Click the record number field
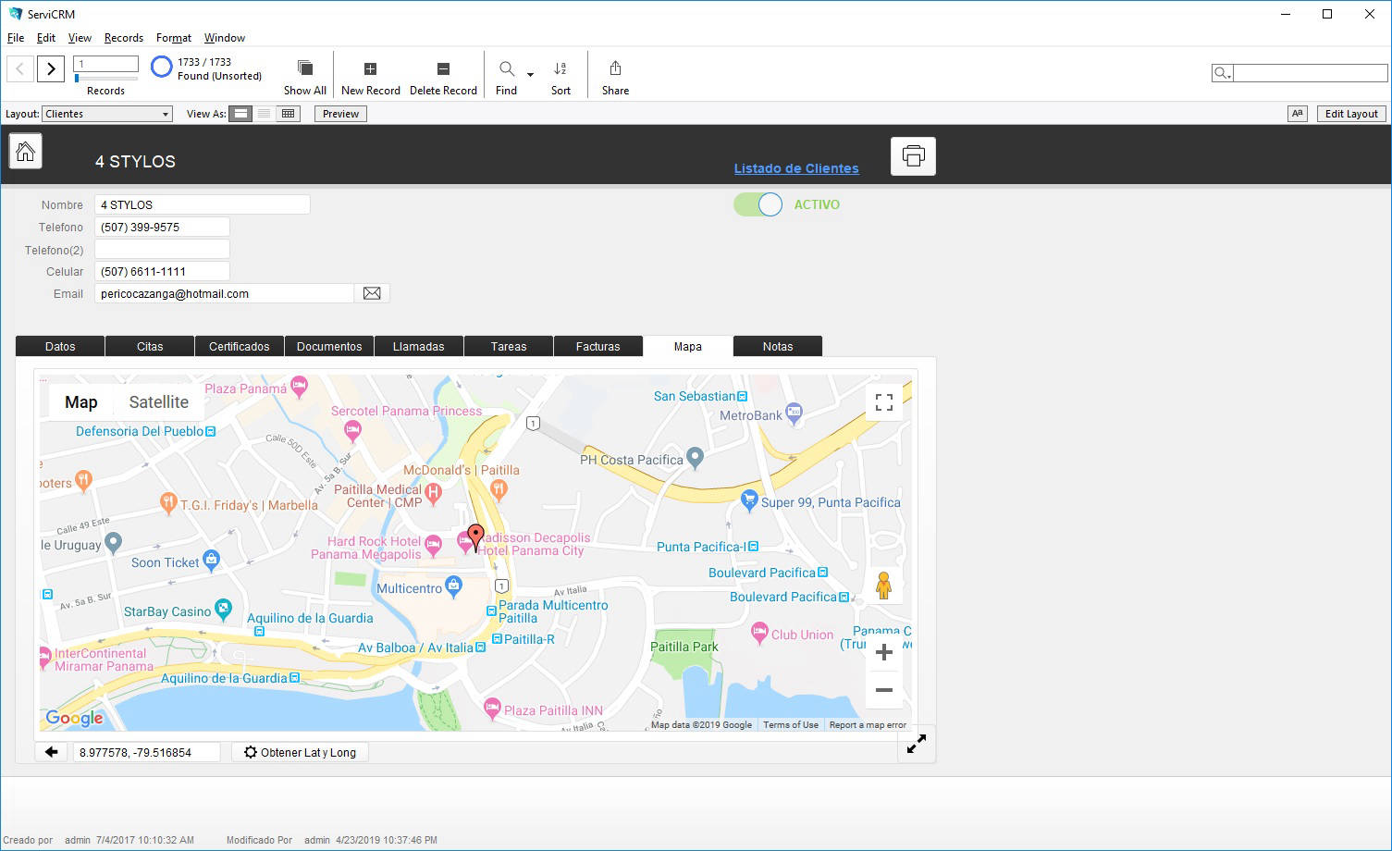 (x=105, y=64)
